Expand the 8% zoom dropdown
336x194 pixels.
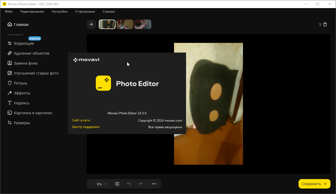point(102,184)
